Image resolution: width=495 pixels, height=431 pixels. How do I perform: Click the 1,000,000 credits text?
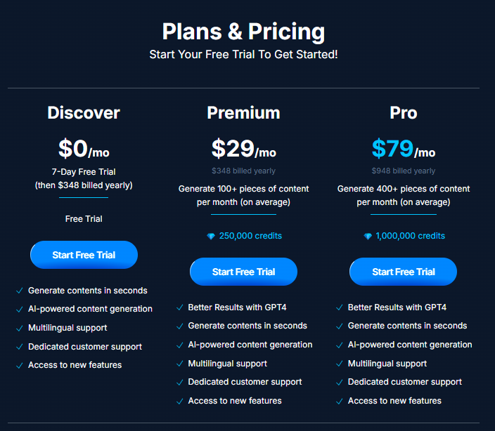[x=410, y=237]
